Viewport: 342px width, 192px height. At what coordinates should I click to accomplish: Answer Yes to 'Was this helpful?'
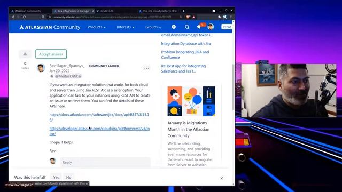tap(56, 177)
